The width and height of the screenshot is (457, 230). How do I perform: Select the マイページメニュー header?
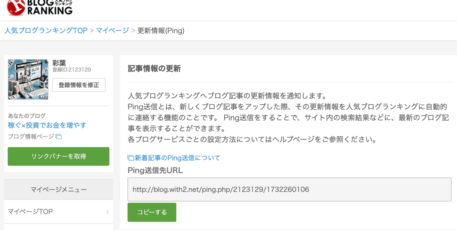59,189
